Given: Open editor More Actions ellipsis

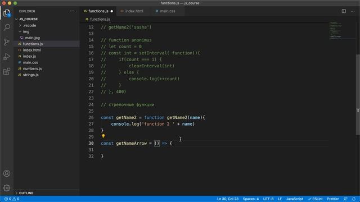Looking at the screenshot, I should pos(353,11).
